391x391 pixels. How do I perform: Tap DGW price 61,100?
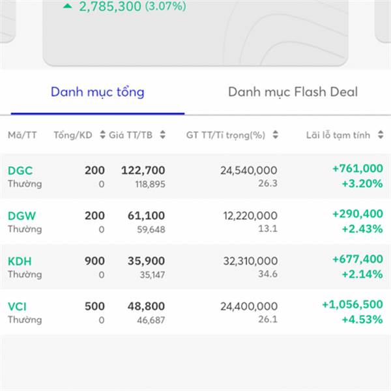point(147,216)
